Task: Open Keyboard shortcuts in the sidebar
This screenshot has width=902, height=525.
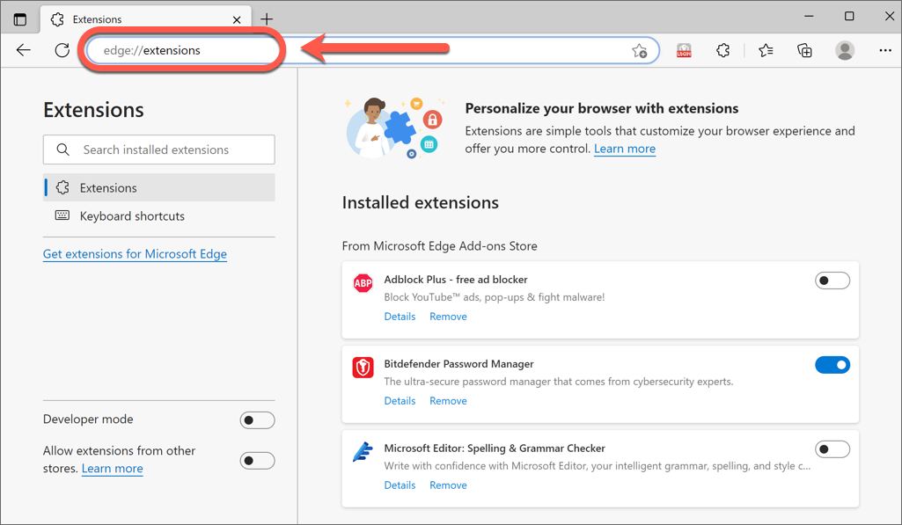Action: click(158, 216)
